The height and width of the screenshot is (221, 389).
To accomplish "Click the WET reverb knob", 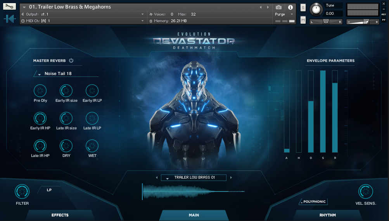I will point(92,146).
